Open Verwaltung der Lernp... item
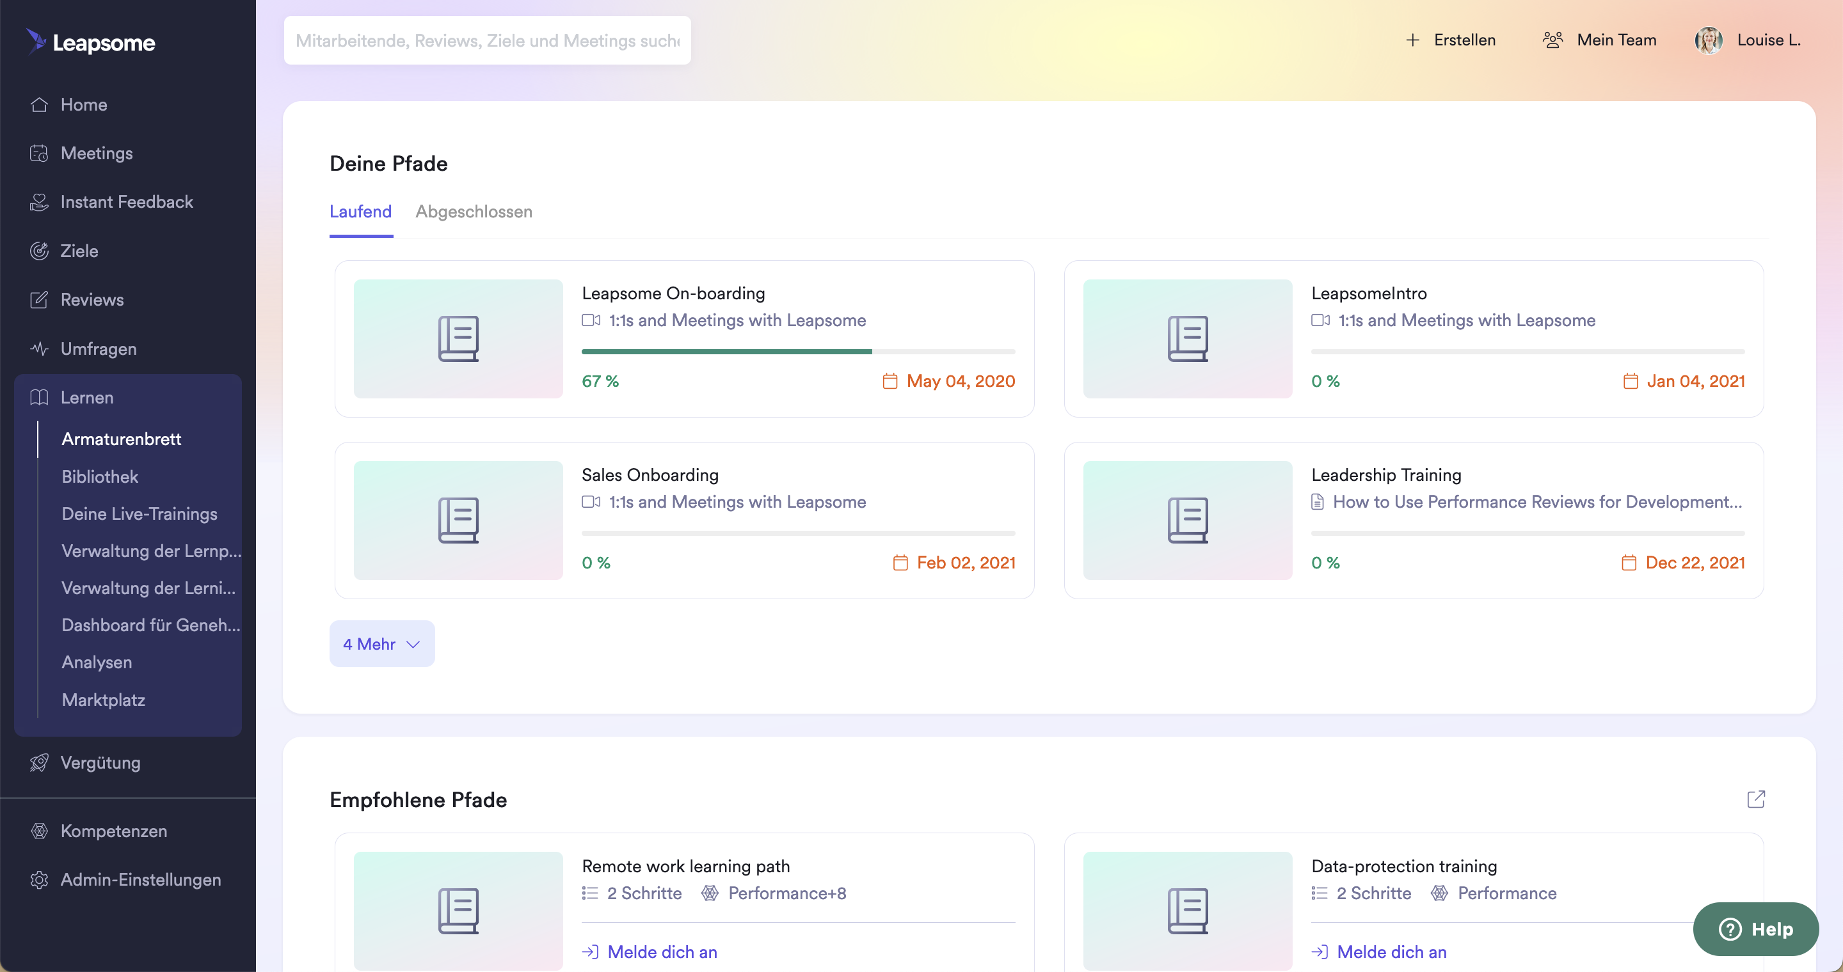Screen dimensions: 1843x972 pyautogui.click(x=152, y=551)
